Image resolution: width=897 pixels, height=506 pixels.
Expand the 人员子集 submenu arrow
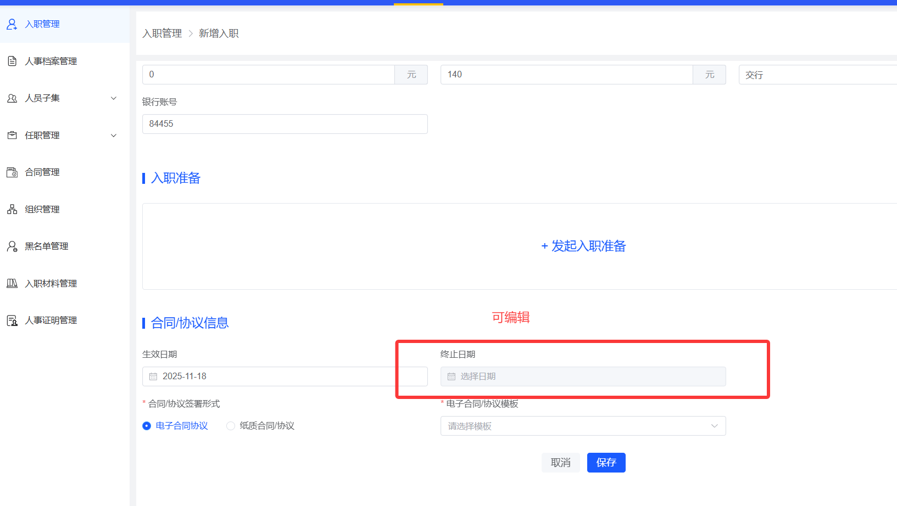[114, 98]
